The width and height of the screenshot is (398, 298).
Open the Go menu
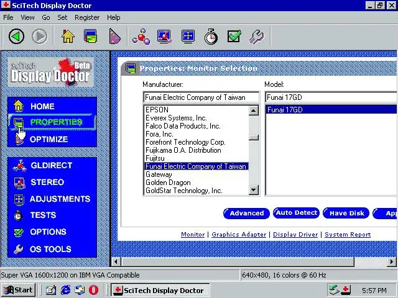click(45, 17)
